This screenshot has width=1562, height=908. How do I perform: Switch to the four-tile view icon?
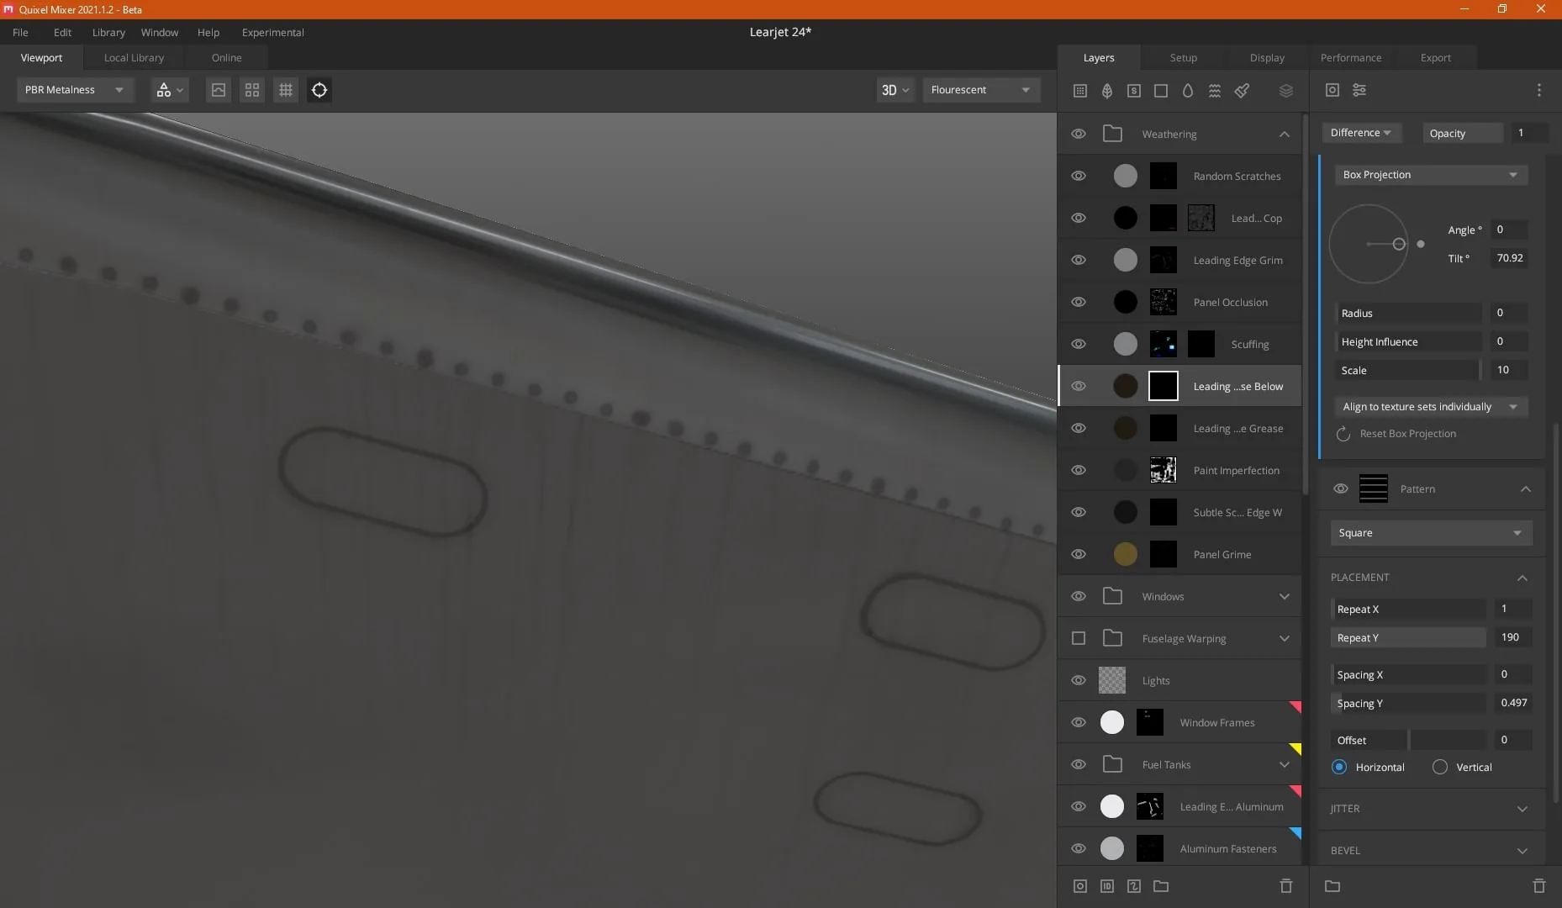(x=252, y=90)
